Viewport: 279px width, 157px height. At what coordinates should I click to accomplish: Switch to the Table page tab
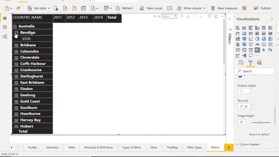(71, 147)
